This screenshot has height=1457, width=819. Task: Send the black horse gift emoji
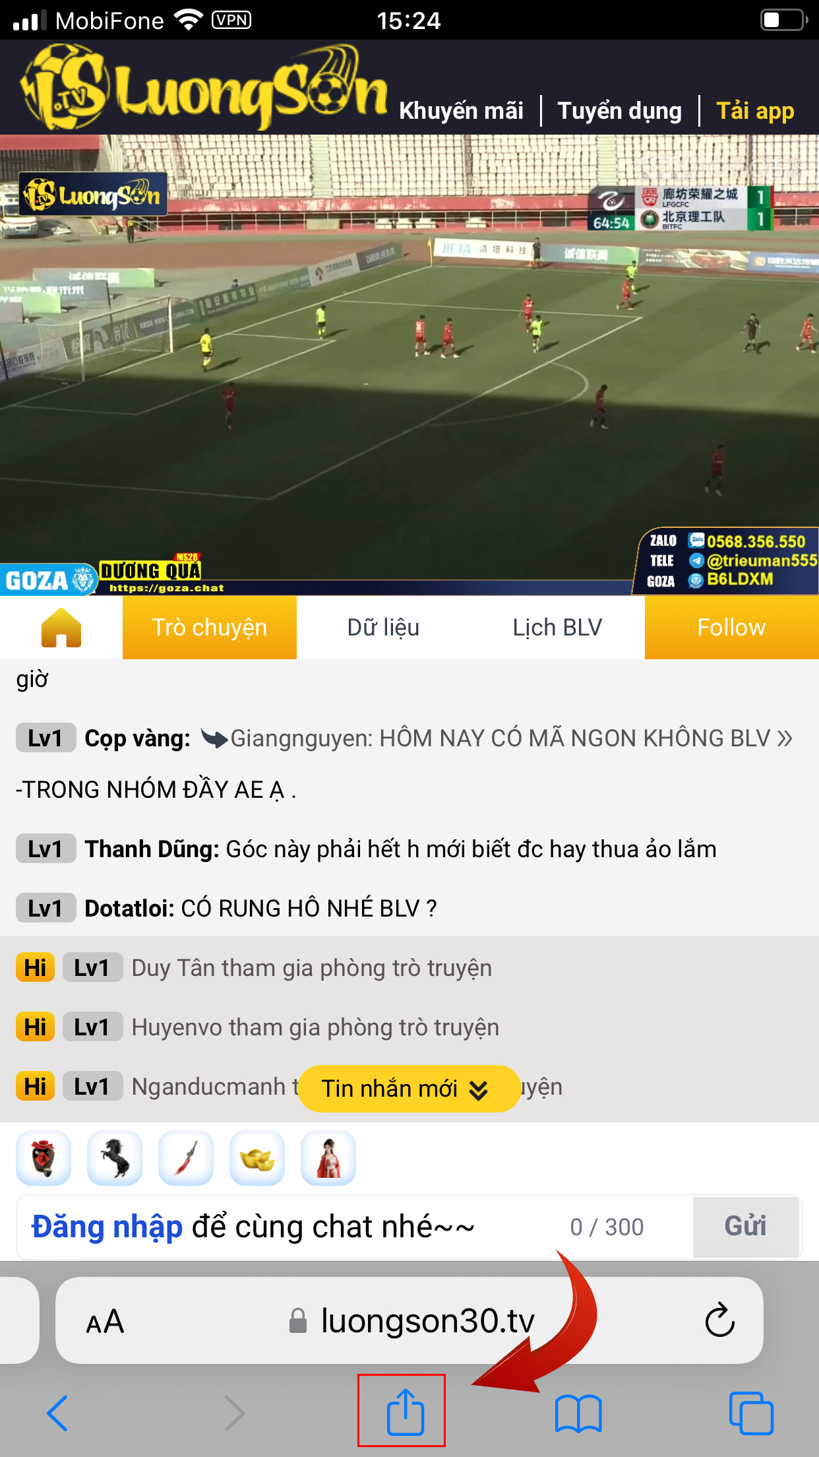click(x=115, y=1158)
